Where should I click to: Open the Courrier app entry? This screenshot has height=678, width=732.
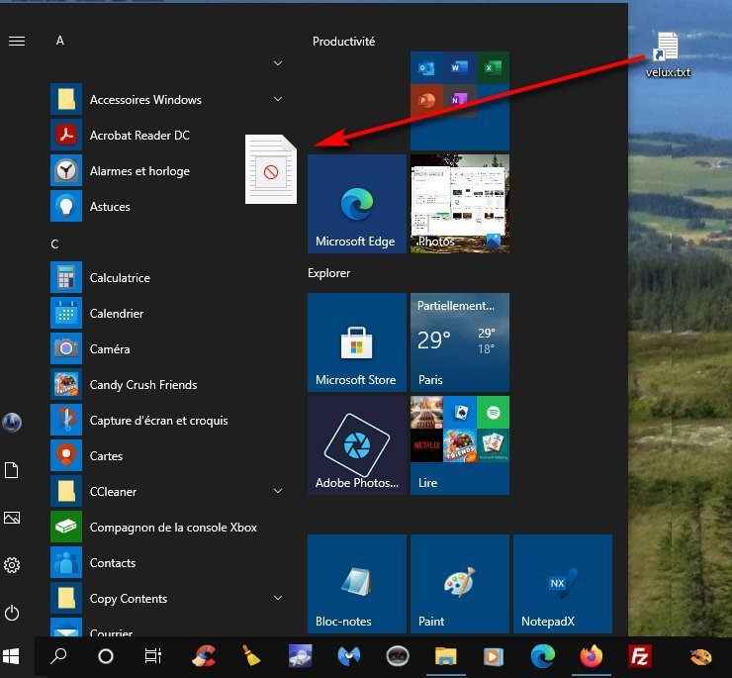(x=166, y=628)
